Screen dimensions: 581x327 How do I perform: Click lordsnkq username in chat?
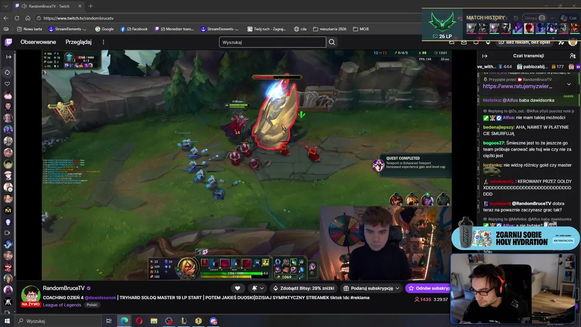tap(492, 165)
